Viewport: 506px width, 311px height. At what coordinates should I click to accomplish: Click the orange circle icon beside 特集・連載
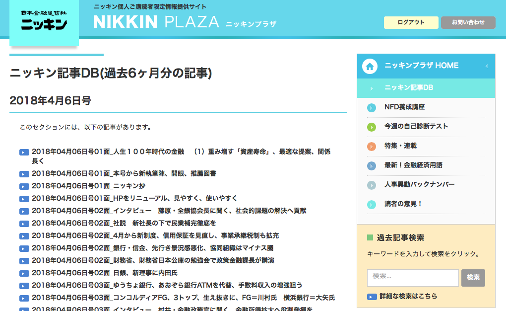click(372, 147)
